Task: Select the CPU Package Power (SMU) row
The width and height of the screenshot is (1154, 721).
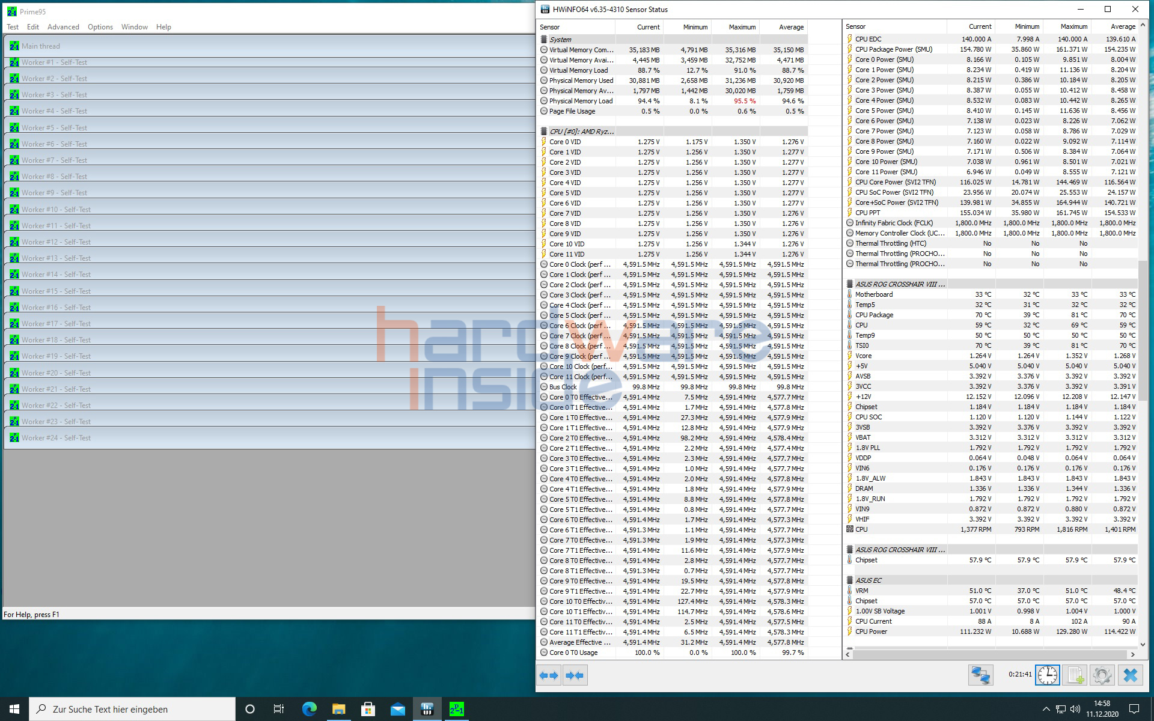Action: point(991,49)
